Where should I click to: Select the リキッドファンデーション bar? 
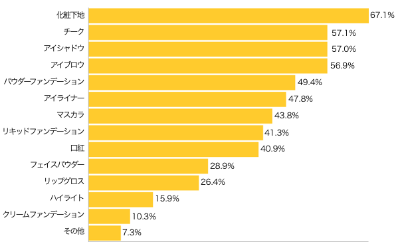(x=176, y=132)
